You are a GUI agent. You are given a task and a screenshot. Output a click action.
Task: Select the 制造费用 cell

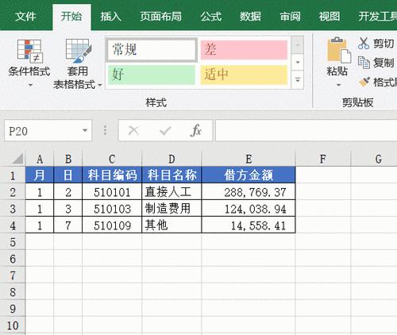click(172, 208)
